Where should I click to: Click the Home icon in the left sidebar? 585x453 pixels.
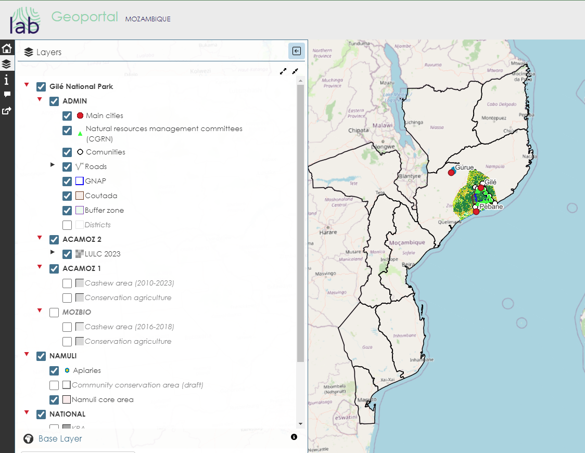pos(7,49)
